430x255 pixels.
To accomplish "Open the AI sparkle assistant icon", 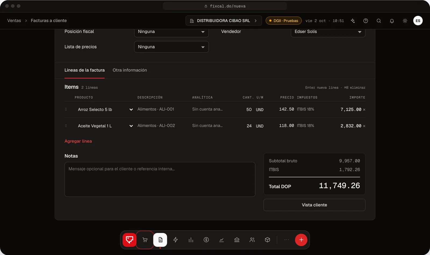I will pyautogui.click(x=353, y=21).
